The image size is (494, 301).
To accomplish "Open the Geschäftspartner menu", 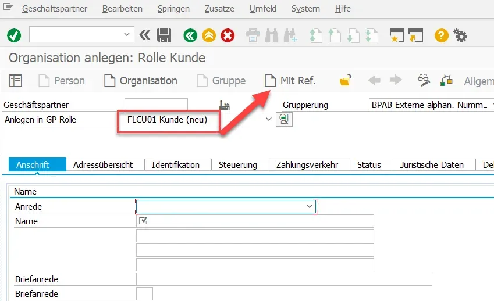I will tap(55, 9).
